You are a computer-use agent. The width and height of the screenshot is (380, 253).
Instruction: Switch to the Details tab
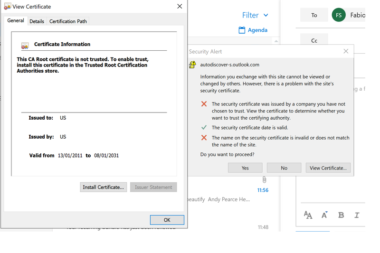tap(37, 21)
